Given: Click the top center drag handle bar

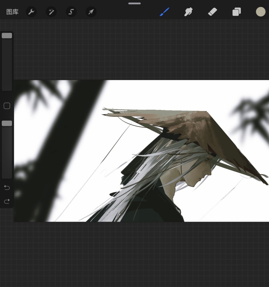Looking at the screenshot, I should click(134, 3).
